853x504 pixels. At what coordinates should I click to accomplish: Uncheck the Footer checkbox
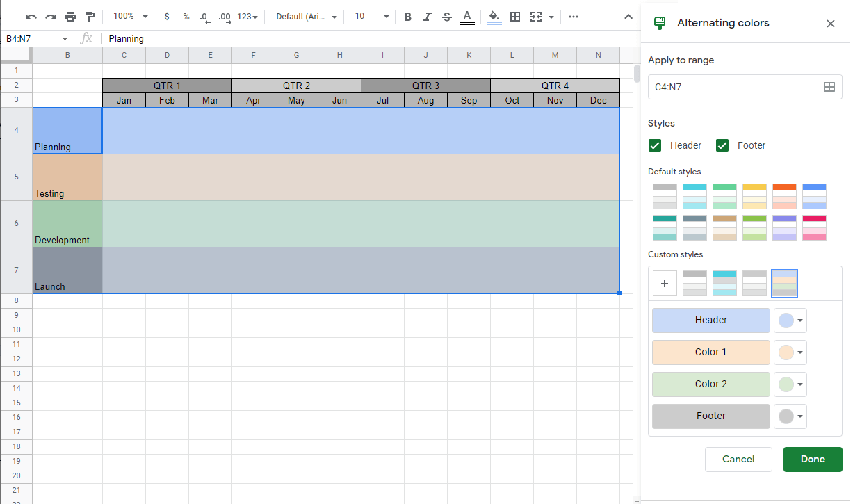tap(722, 145)
